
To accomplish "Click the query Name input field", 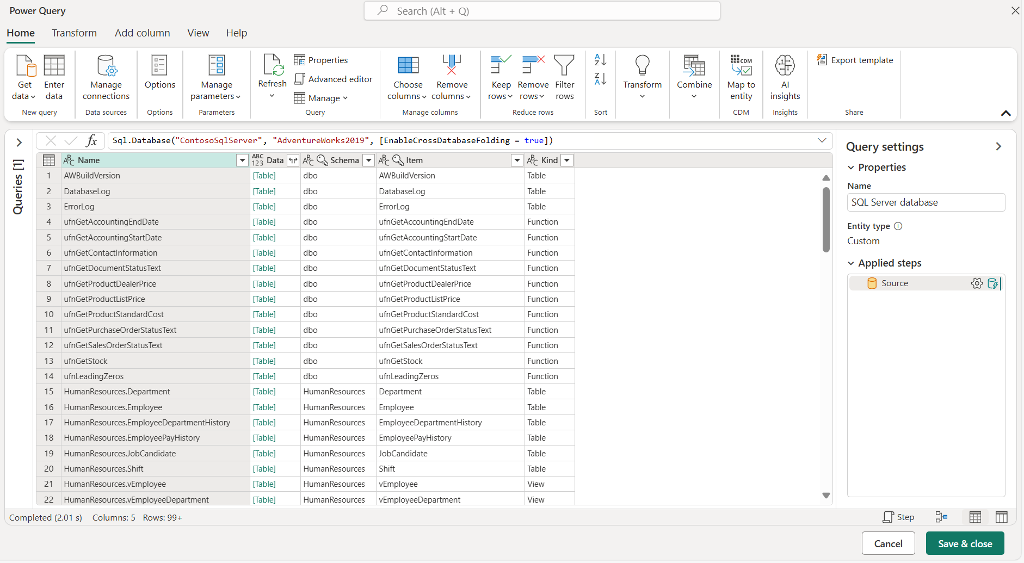I will (x=926, y=202).
